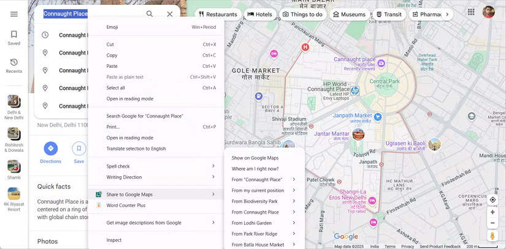Screen dimensions: 506x249
Task: Expand the From Lodhi Garden submenu
Action: coord(294,223)
